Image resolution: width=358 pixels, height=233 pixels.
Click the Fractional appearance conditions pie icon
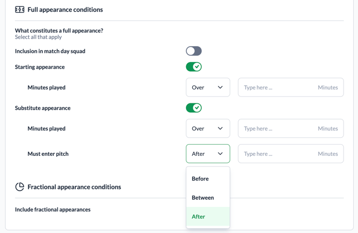[20, 187]
